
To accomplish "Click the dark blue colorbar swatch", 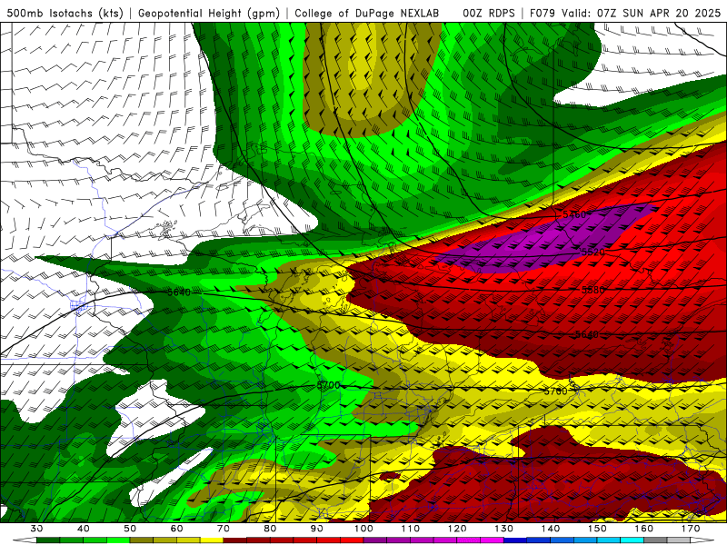I will [x=515, y=540].
